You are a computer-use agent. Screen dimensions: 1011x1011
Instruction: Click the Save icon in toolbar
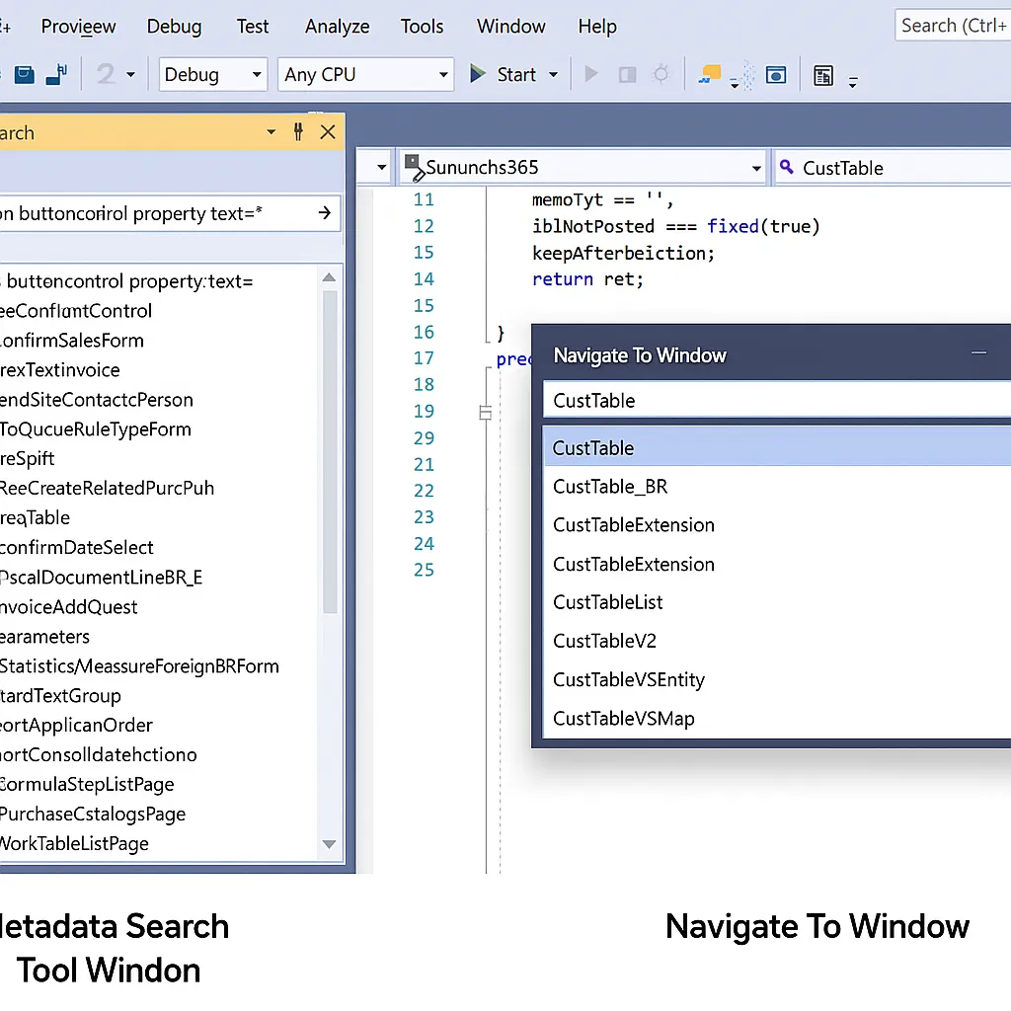(25, 74)
